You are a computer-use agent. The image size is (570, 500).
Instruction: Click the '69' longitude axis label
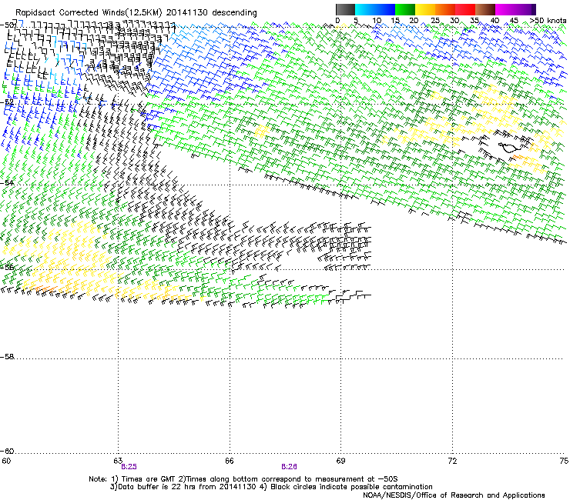click(340, 461)
